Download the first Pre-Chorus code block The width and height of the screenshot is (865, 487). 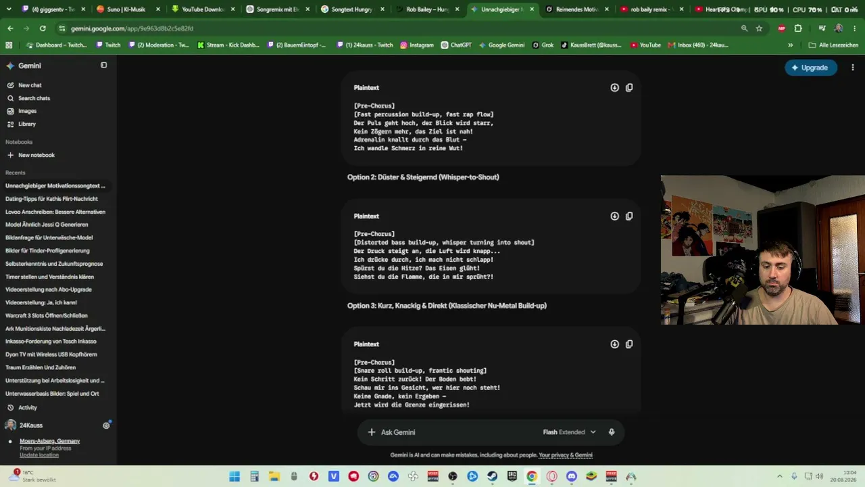click(x=614, y=87)
